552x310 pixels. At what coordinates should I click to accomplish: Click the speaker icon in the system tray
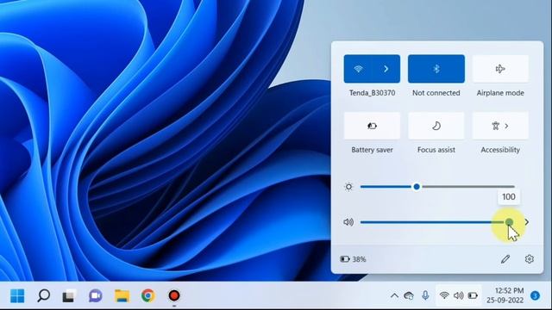[x=458, y=295]
